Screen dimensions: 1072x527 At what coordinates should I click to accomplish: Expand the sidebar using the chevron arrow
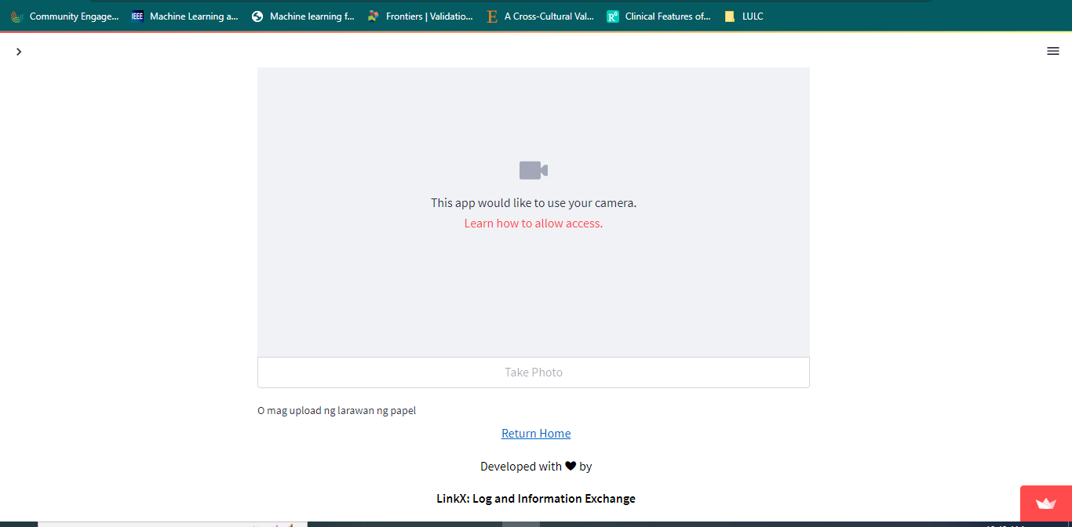(19, 50)
